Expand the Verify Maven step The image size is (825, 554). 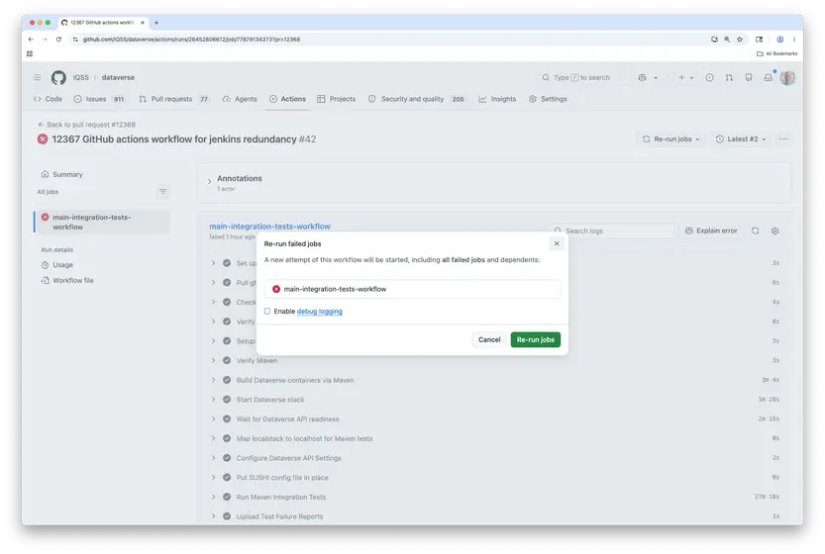[213, 360]
